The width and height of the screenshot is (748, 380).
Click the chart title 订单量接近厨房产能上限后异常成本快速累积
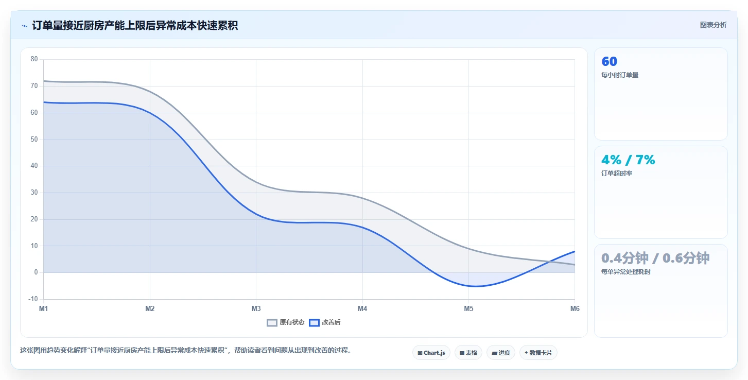pos(135,26)
